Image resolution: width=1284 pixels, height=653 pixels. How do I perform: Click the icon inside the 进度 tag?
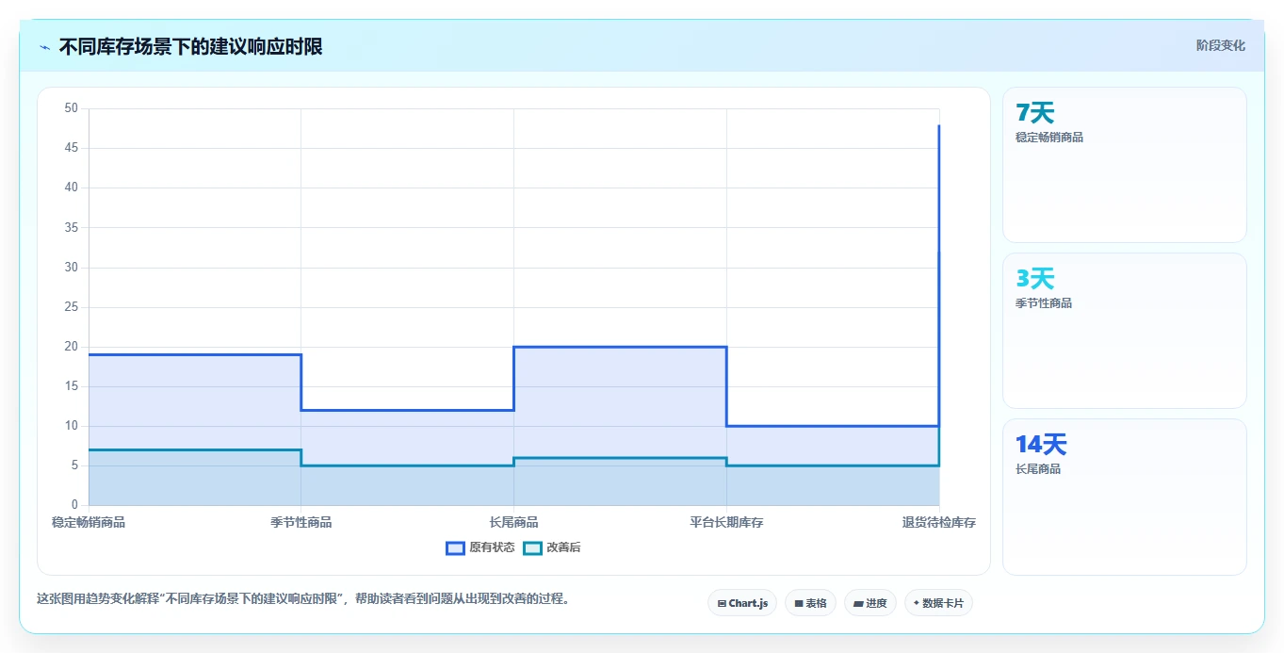point(859,603)
